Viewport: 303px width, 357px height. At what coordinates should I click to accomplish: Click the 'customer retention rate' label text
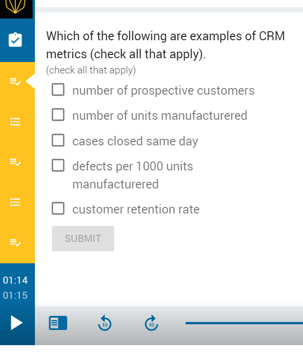tap(136, 209)
